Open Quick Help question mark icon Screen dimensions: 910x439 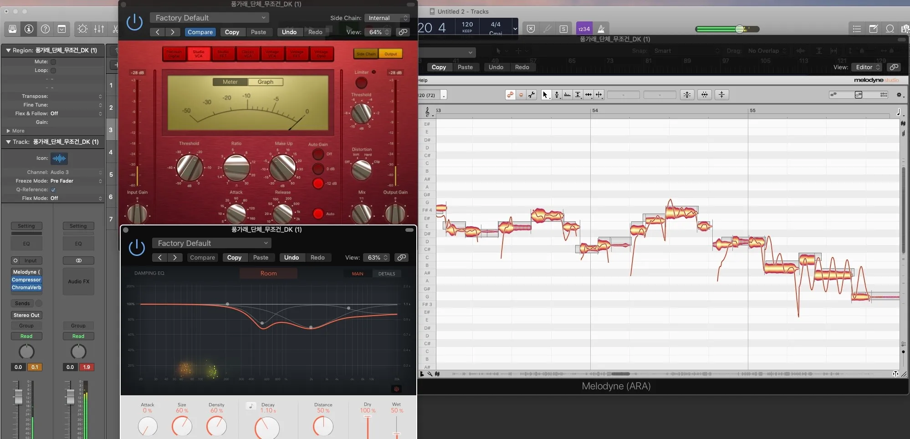click(x=46, y=29)
